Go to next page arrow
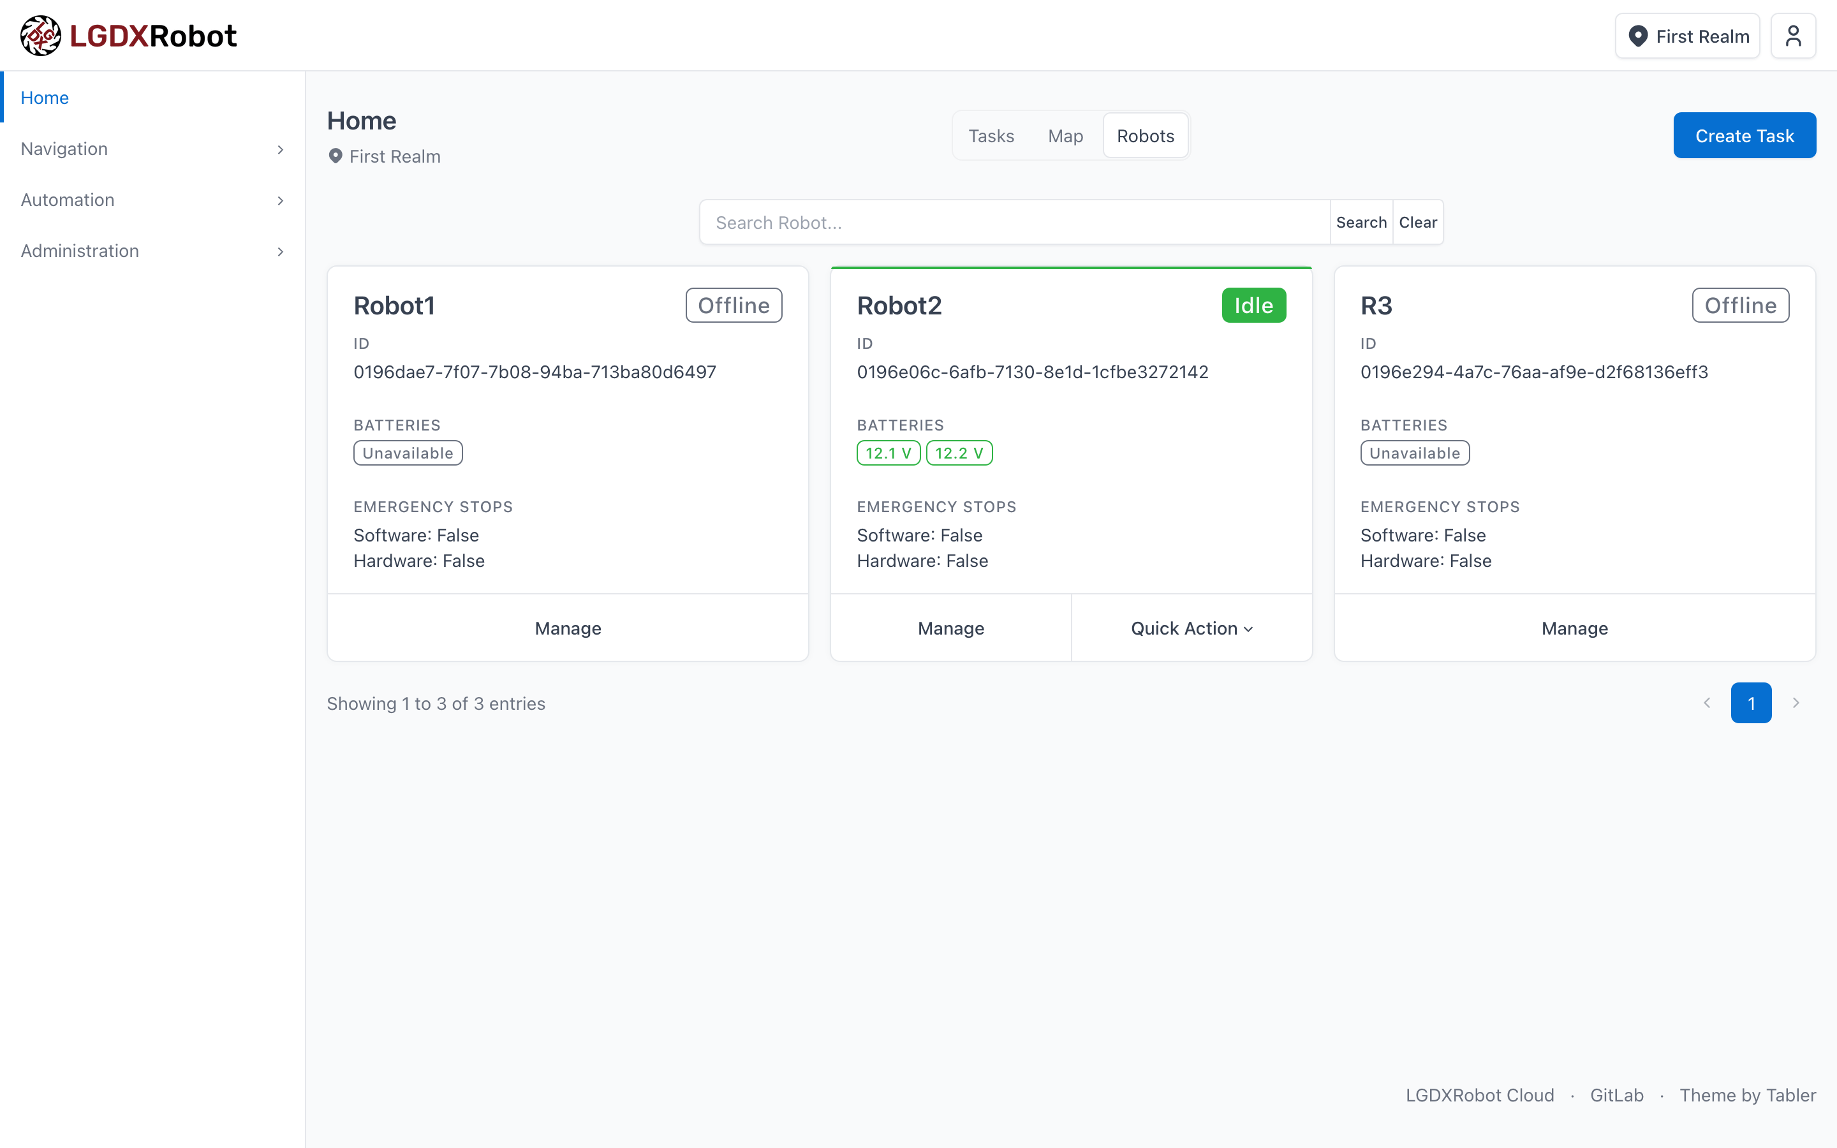The image size is (1837, 1148). click(1796, 703)
